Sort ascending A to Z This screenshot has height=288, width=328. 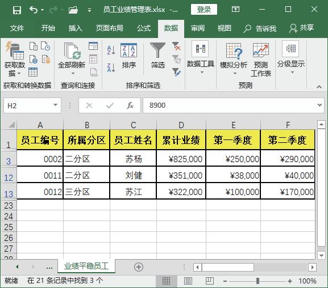(111, 50)
